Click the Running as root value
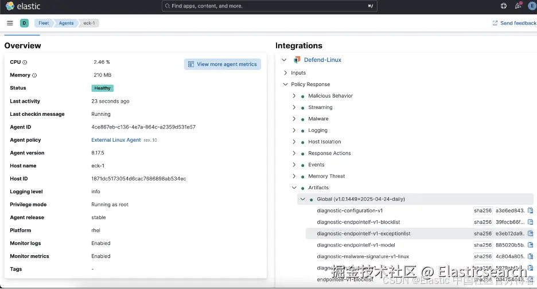The width and height of the screenshot is (537, 289). (110, 205)
